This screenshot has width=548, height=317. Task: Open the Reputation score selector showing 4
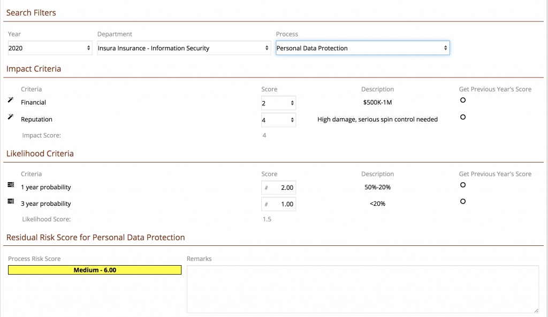[x=278, y=120]
